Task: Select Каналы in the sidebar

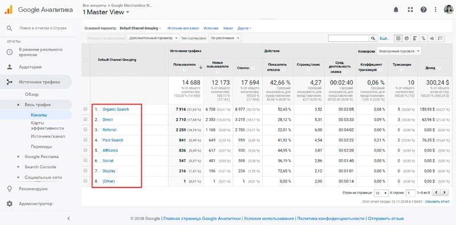Action: (39, 115)
